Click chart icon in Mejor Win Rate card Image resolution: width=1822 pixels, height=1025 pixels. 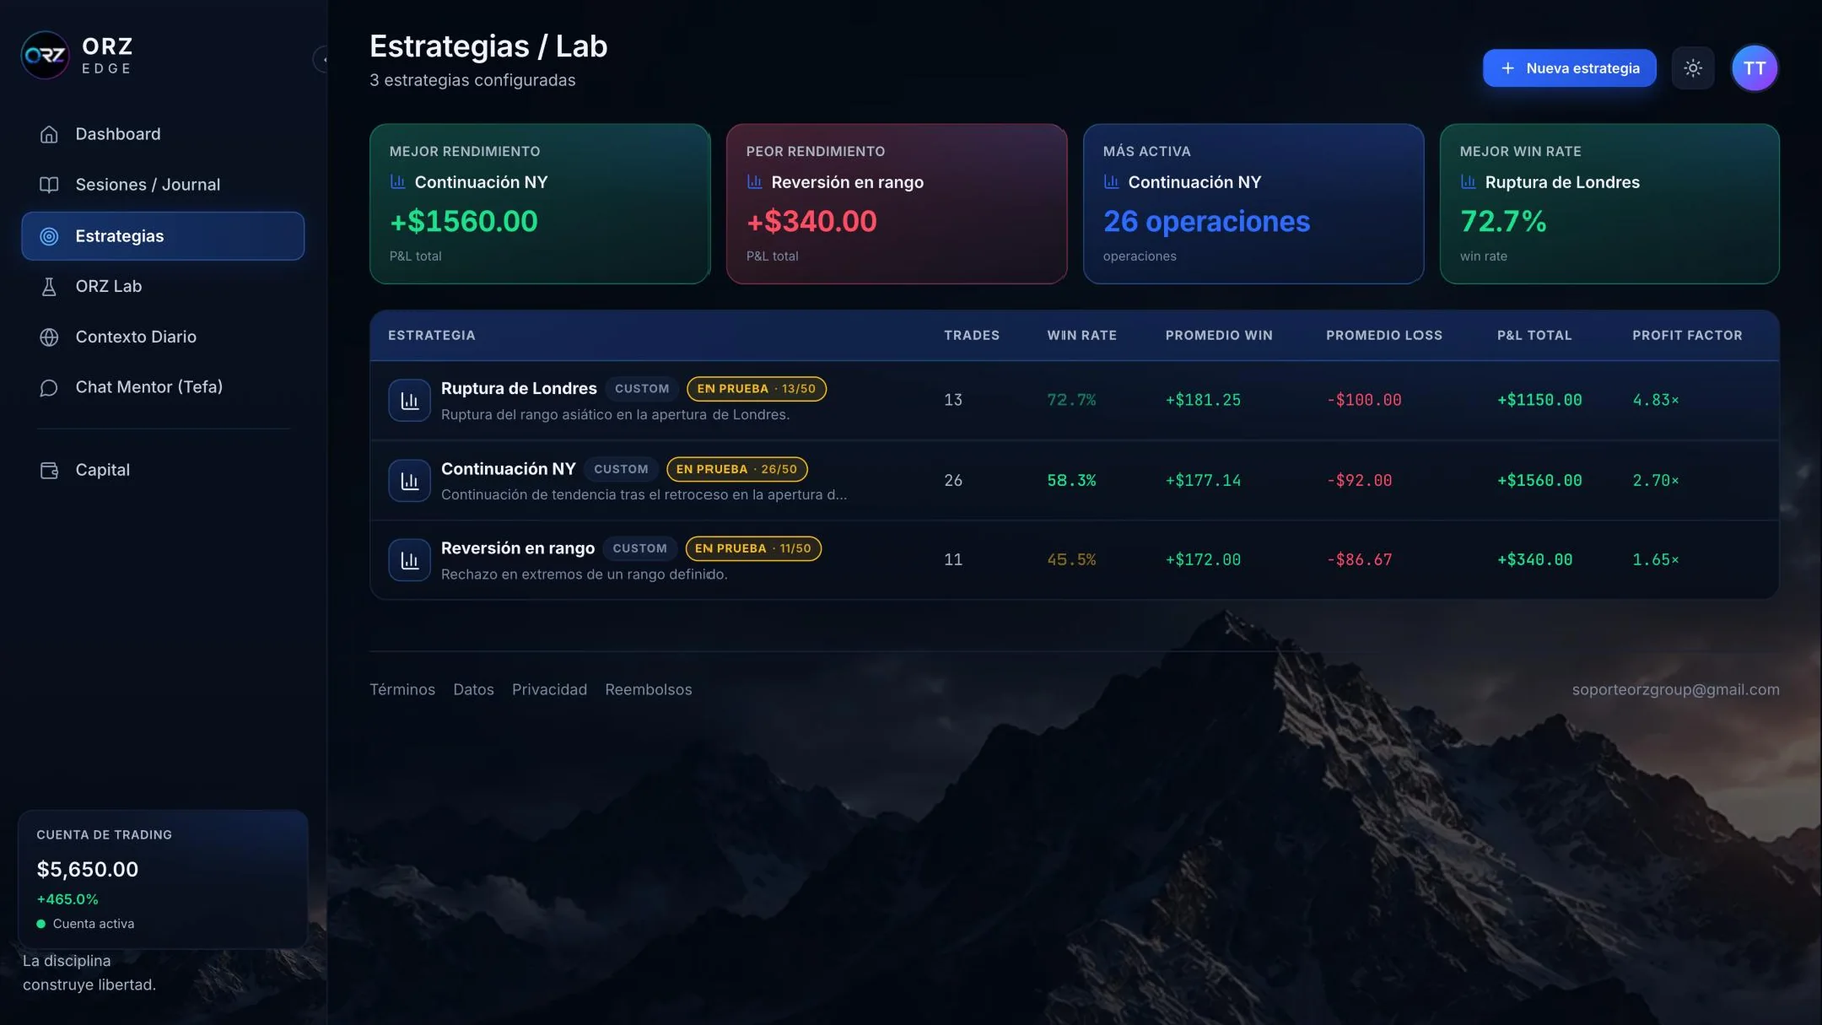tap(1468, 181)
